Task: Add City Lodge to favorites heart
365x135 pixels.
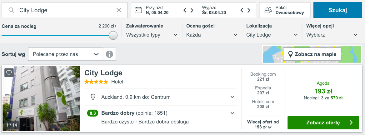Action: pyautogui.click(x=9, y=72)
